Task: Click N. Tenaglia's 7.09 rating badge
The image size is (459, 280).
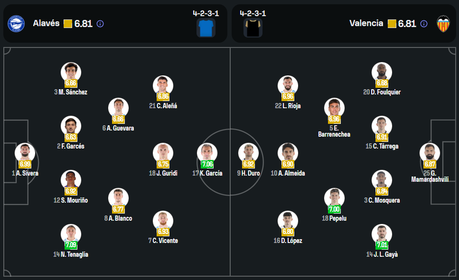Action: (71, 245)
